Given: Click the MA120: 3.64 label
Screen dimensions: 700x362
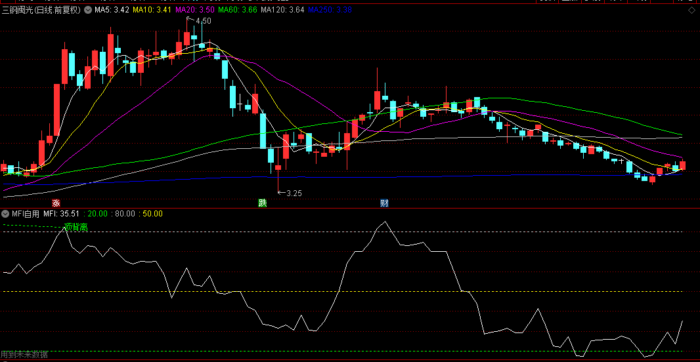Looking at the screenshot, I should [283, 9].
